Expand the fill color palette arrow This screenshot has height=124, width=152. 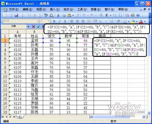coord(137,21)
